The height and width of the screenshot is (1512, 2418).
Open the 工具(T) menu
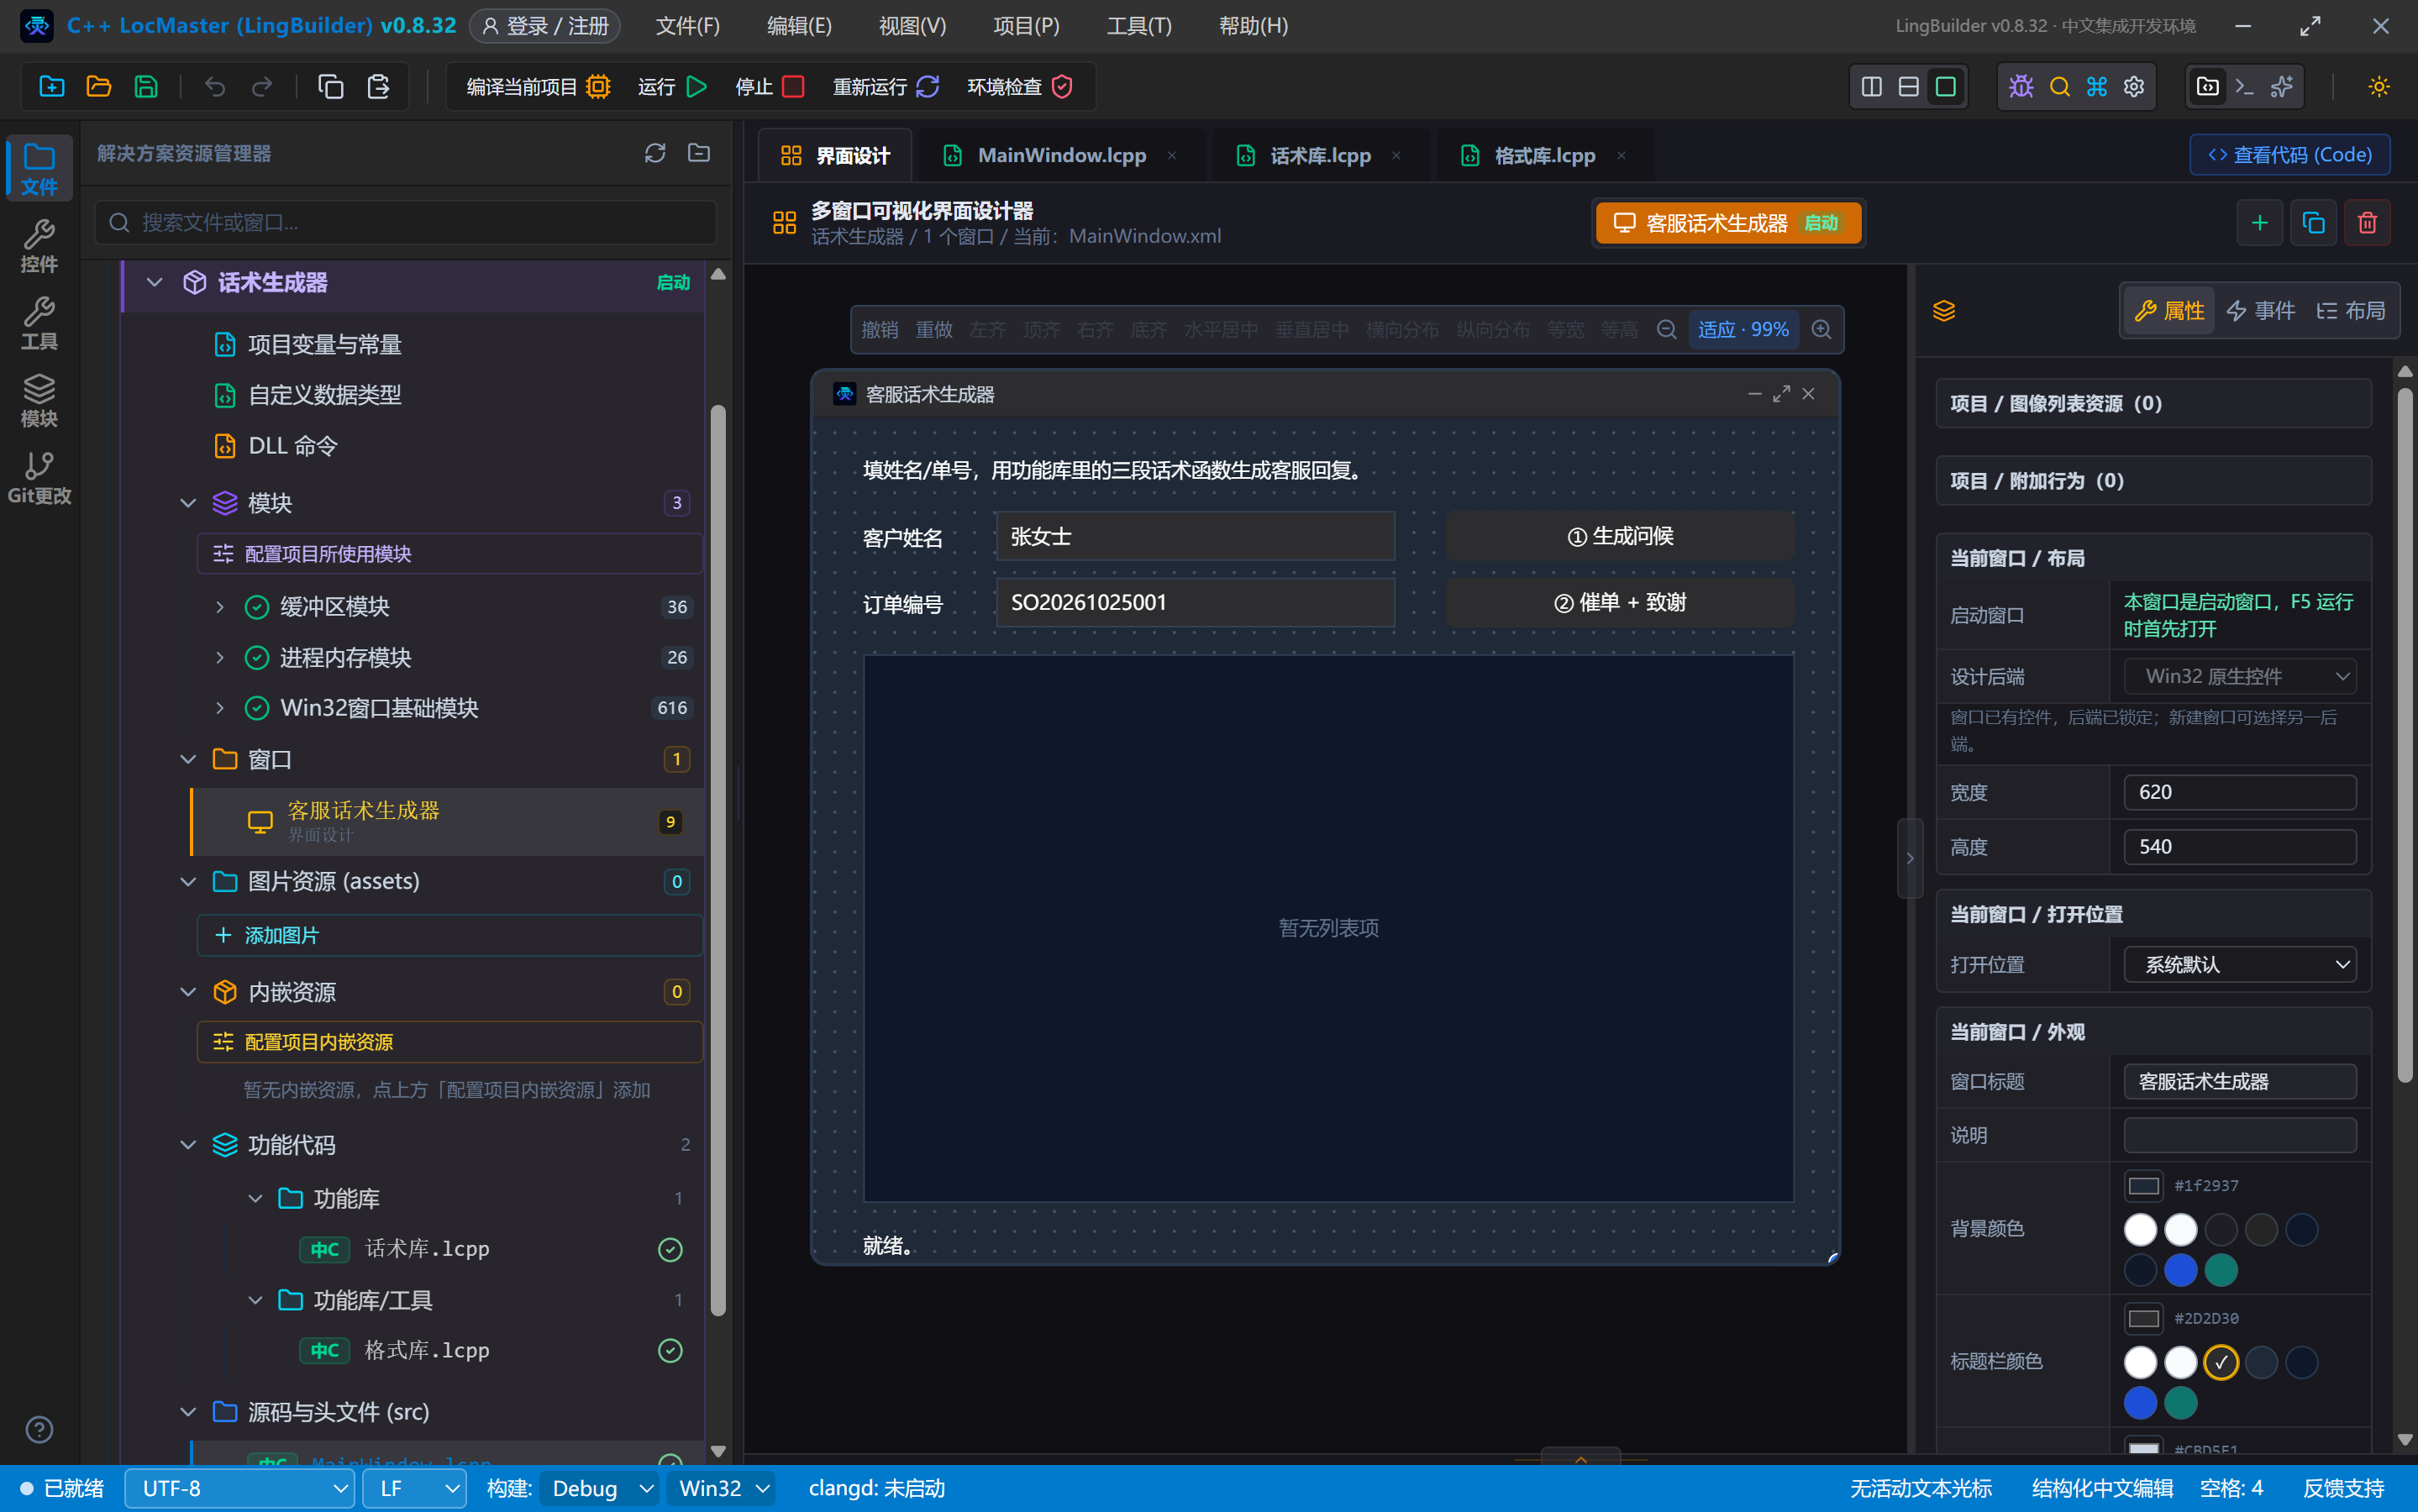pyautogui.click(x=1139, y=26)
